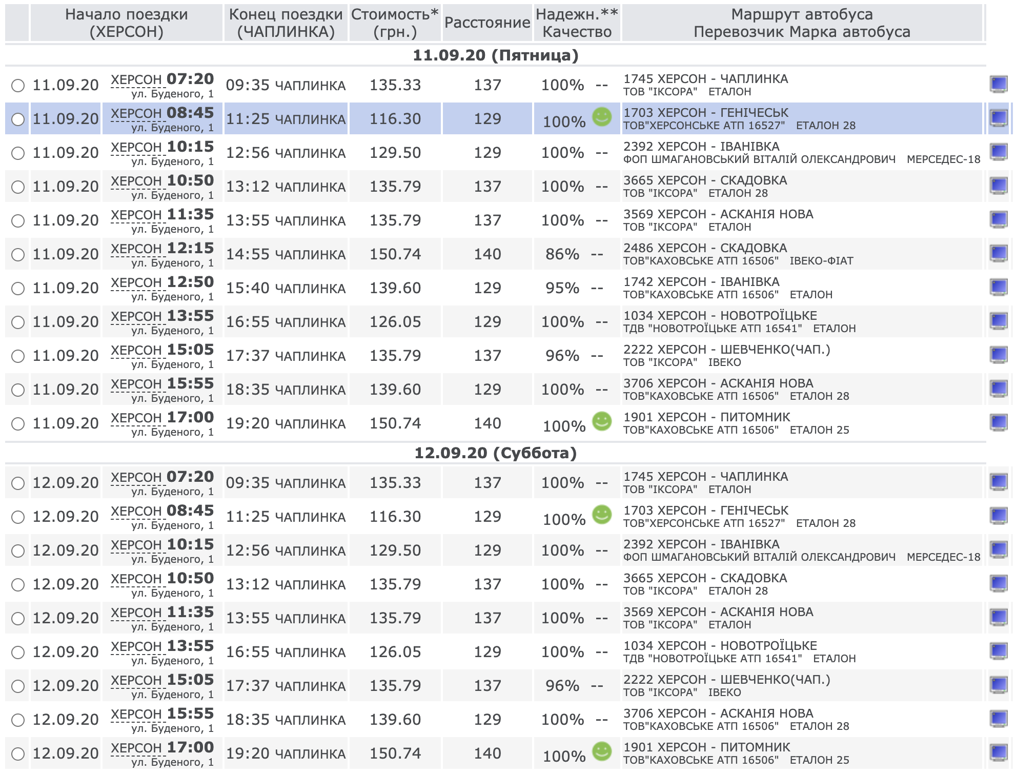The image size is (1016, 775).
Task: Choose radio button for 12.09.20 10:50 trip
Action: [18, 585]
